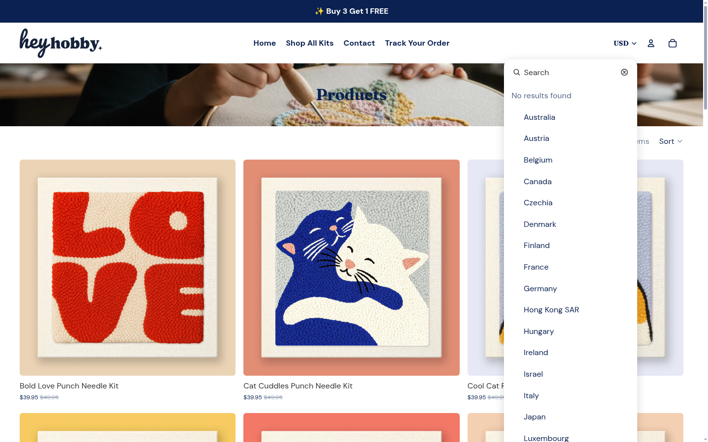Open Cat Cuddles Punch Needle Kit title
708x442 pixels.
pyautogui.click(x=298, y=386)
